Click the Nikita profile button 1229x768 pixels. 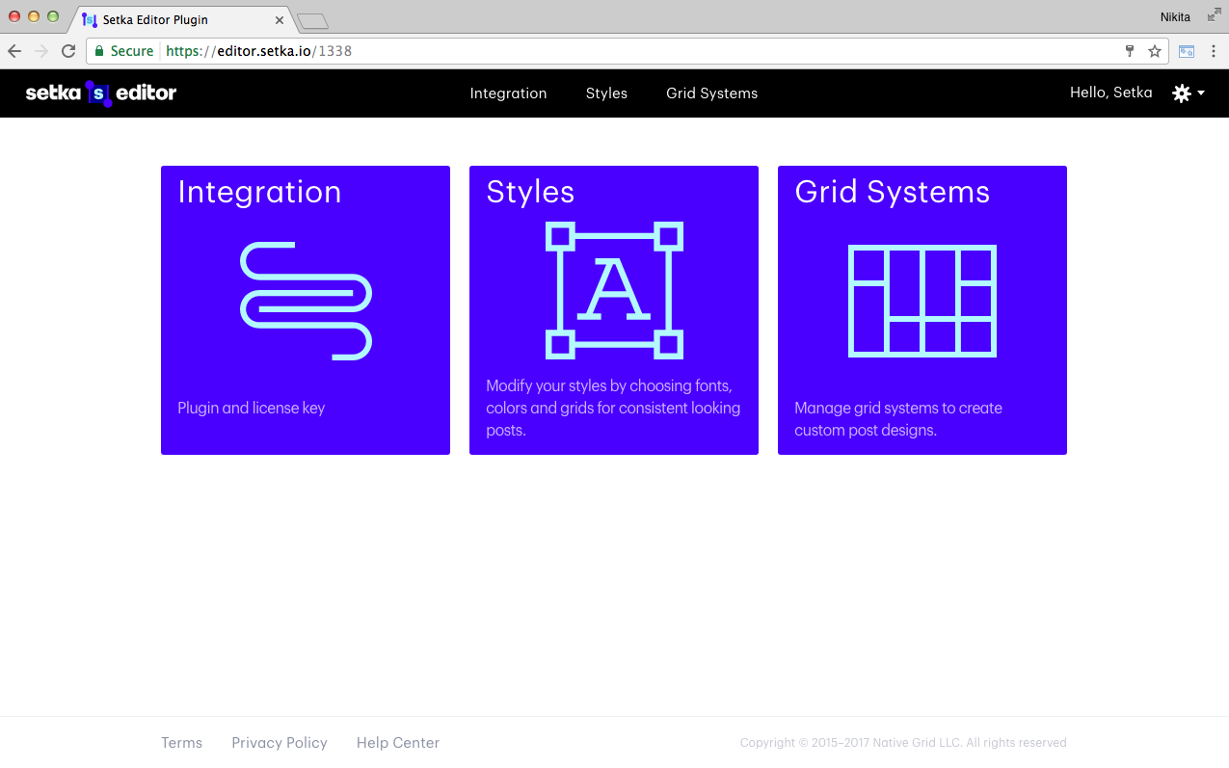pos(1175,17)
